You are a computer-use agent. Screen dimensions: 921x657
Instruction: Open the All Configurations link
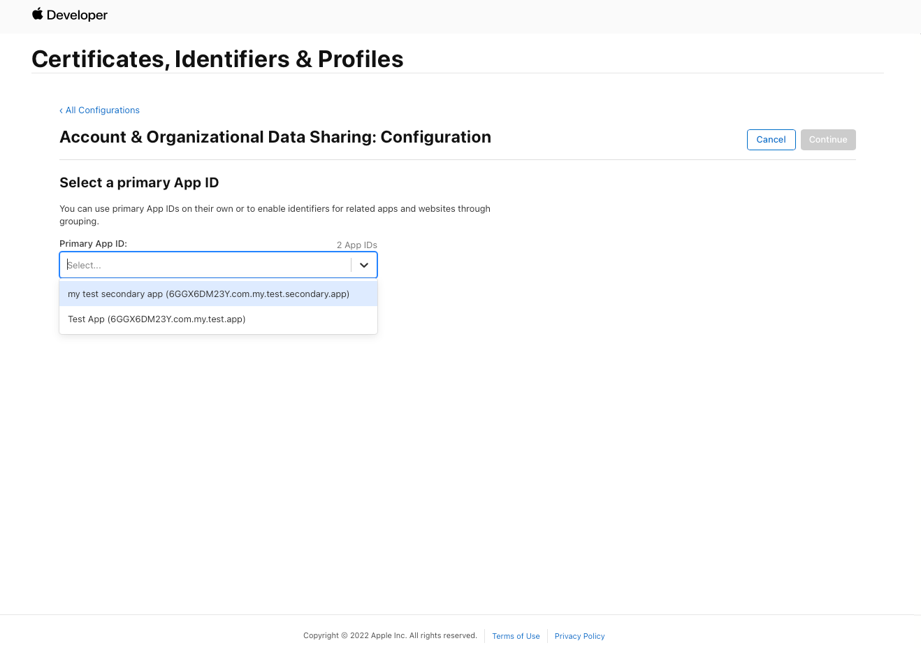pyautogui.click(x=102, y=110)
